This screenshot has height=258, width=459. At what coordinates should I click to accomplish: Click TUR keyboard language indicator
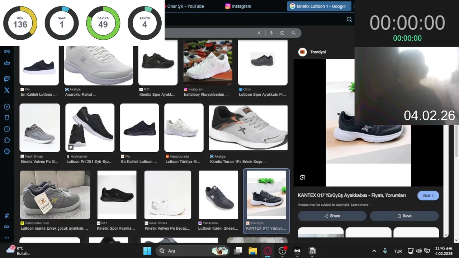pyautogui.click(x=398, y=251)
